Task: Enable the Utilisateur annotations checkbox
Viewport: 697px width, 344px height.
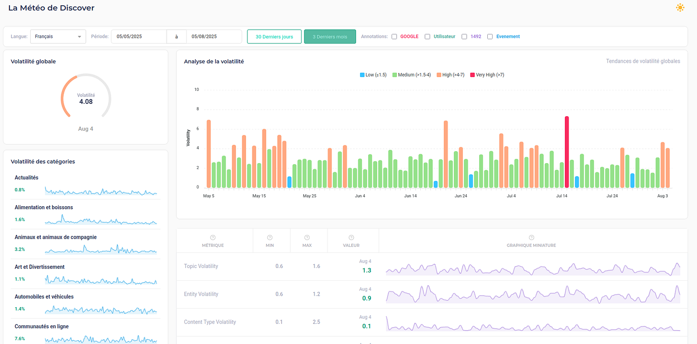Action: pos(427,36)
